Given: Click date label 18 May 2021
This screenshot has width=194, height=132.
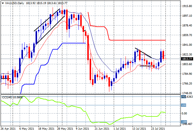Looking at the screenshot, I should pos(46,129).
